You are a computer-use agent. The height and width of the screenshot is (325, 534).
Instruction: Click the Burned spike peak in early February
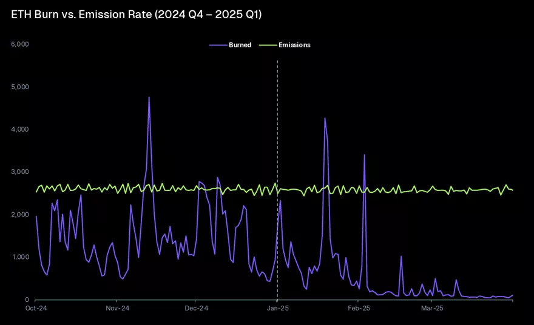364,155
